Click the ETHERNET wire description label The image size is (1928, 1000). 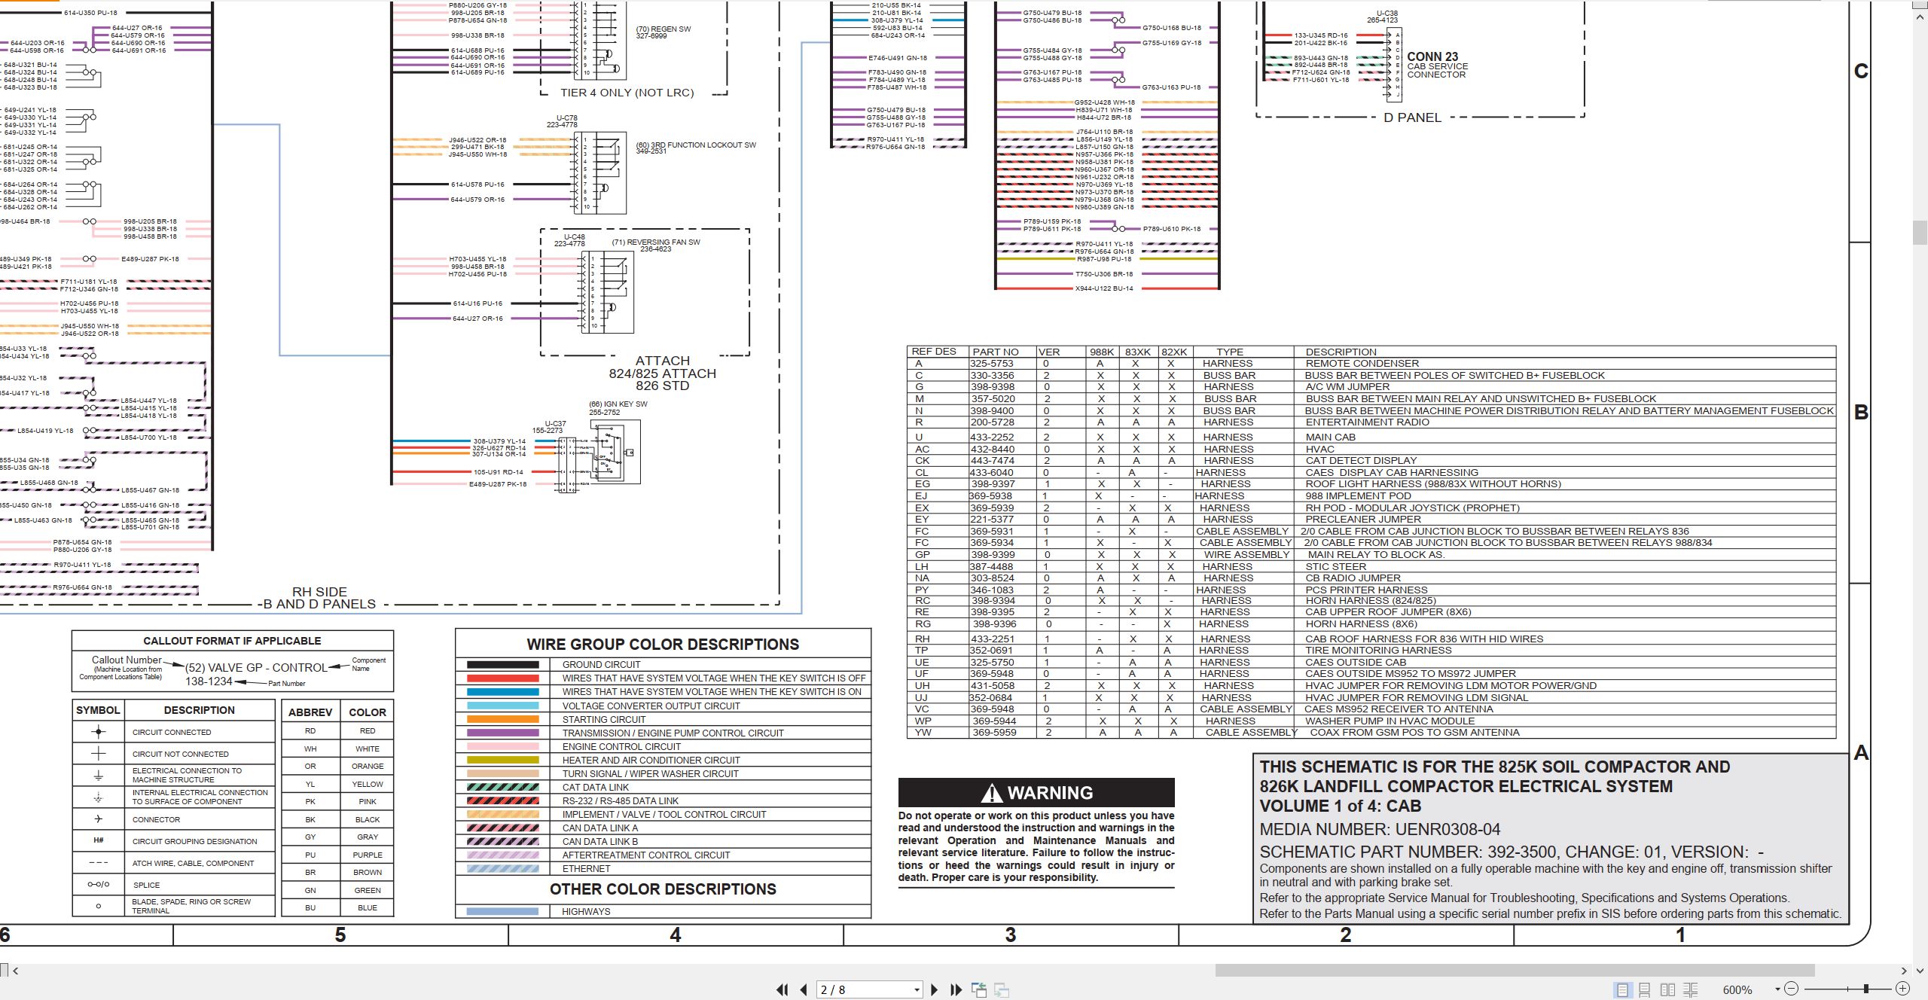coord(586,868)
